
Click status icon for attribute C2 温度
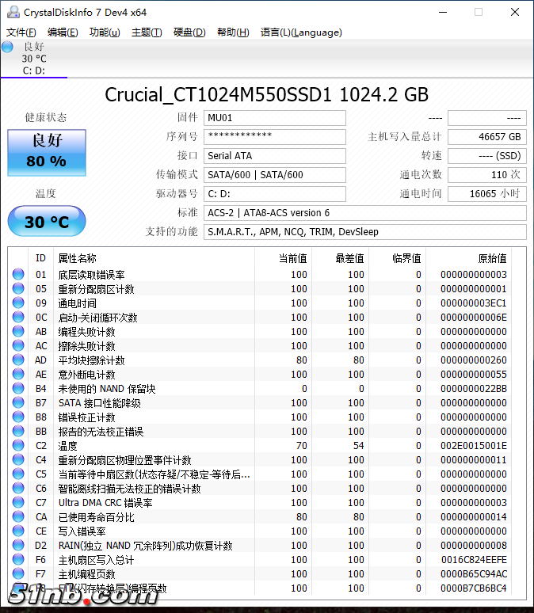18,446
